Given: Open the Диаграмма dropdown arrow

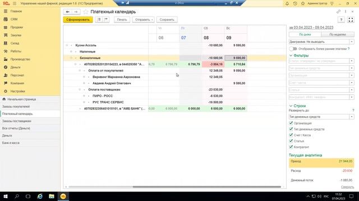Looking at the screenshot, I should click(x=352, y=42).
